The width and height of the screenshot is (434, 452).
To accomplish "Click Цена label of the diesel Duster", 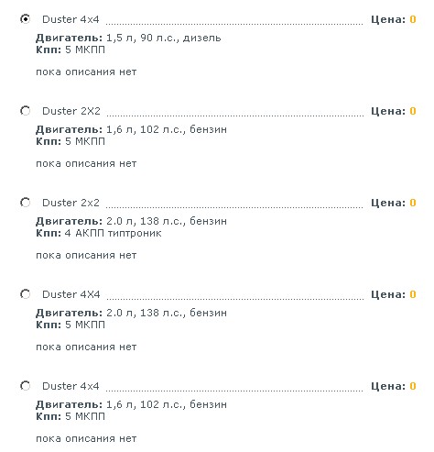I will pos(388,19).
